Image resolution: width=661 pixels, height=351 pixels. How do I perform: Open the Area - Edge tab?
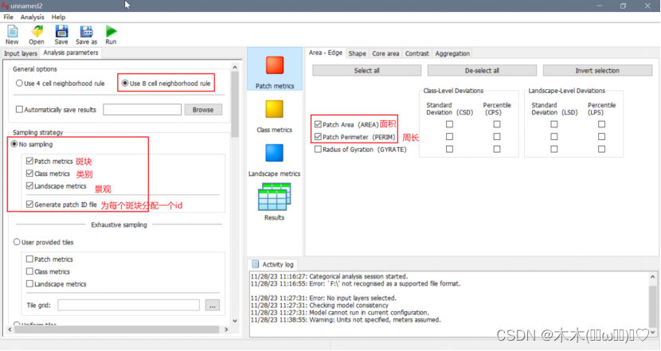(x=326, y=53)
